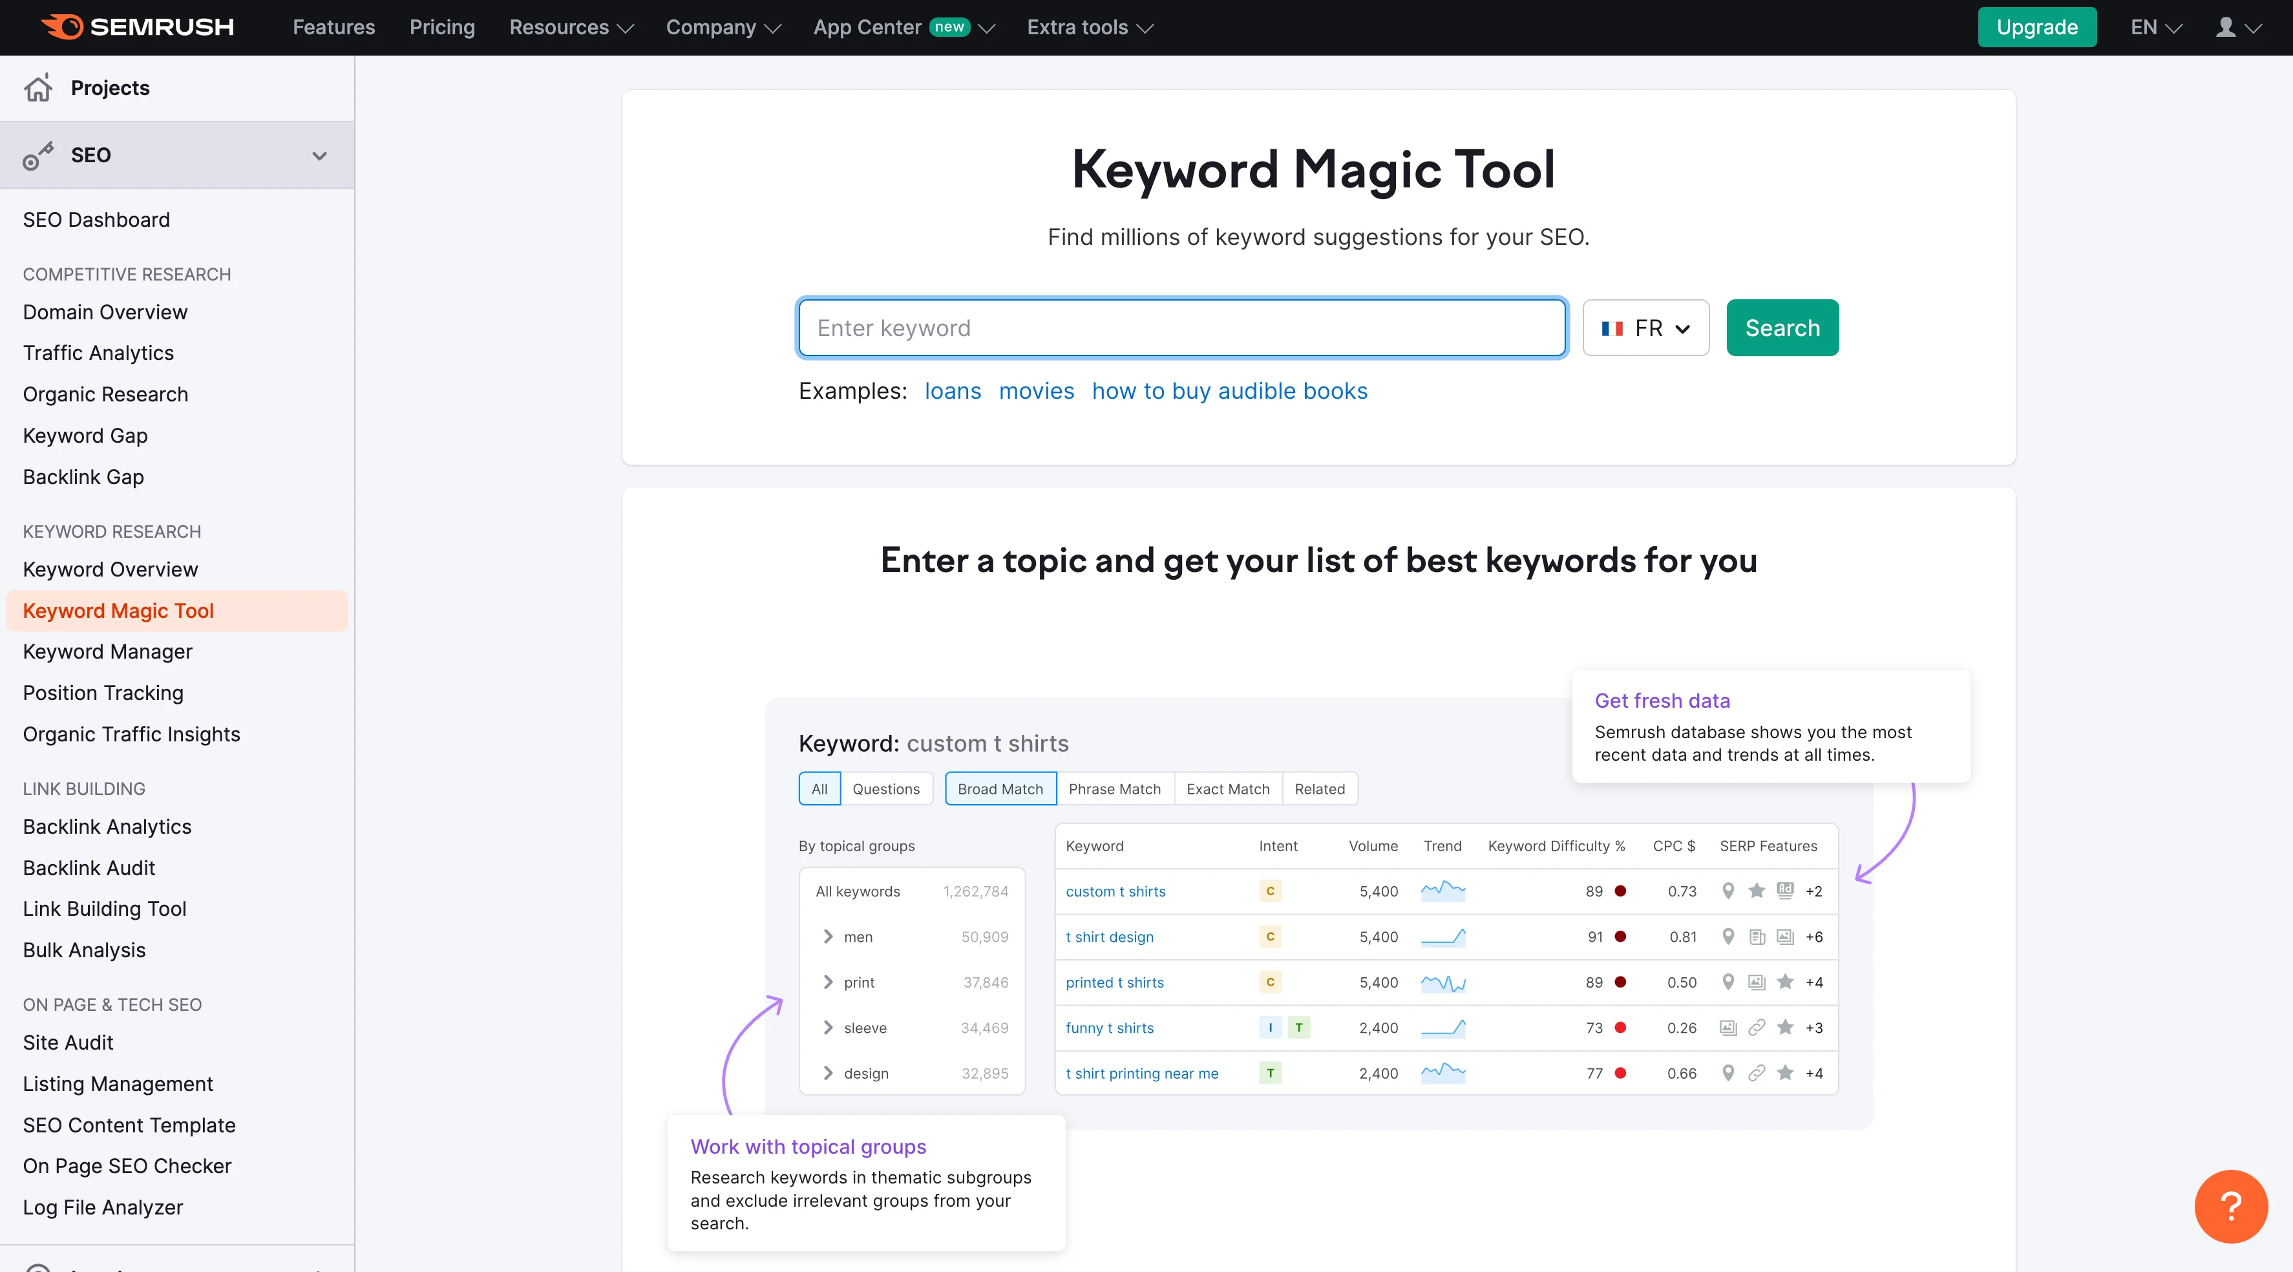This screenshot has width=2293, height=1272.
Task: Click the C intent badge for t shirt design
Action: [1270, 937]
